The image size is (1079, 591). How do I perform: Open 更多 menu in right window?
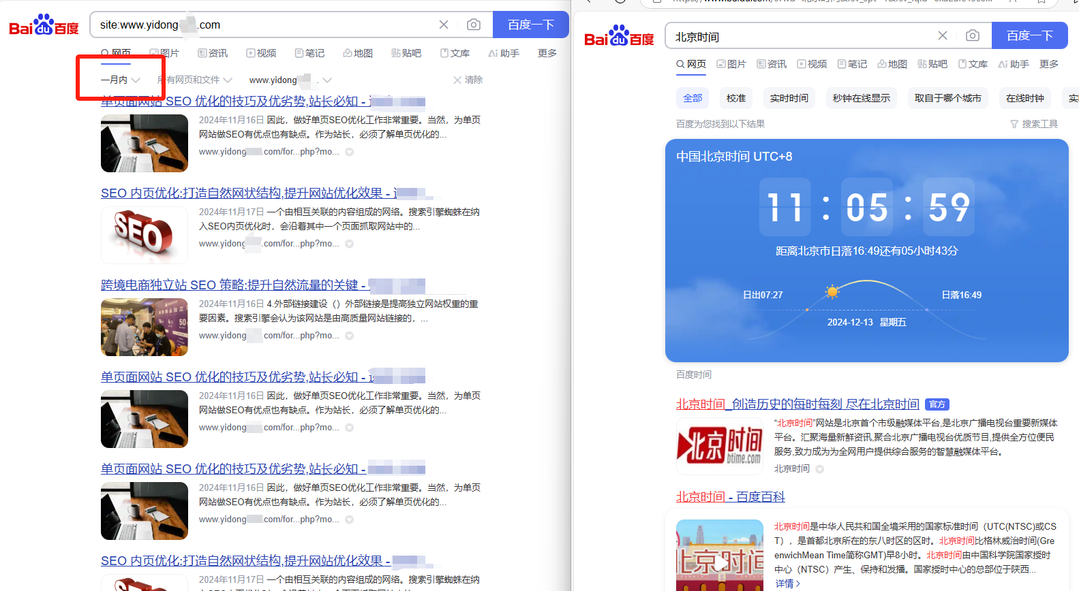pos(1049,64)
